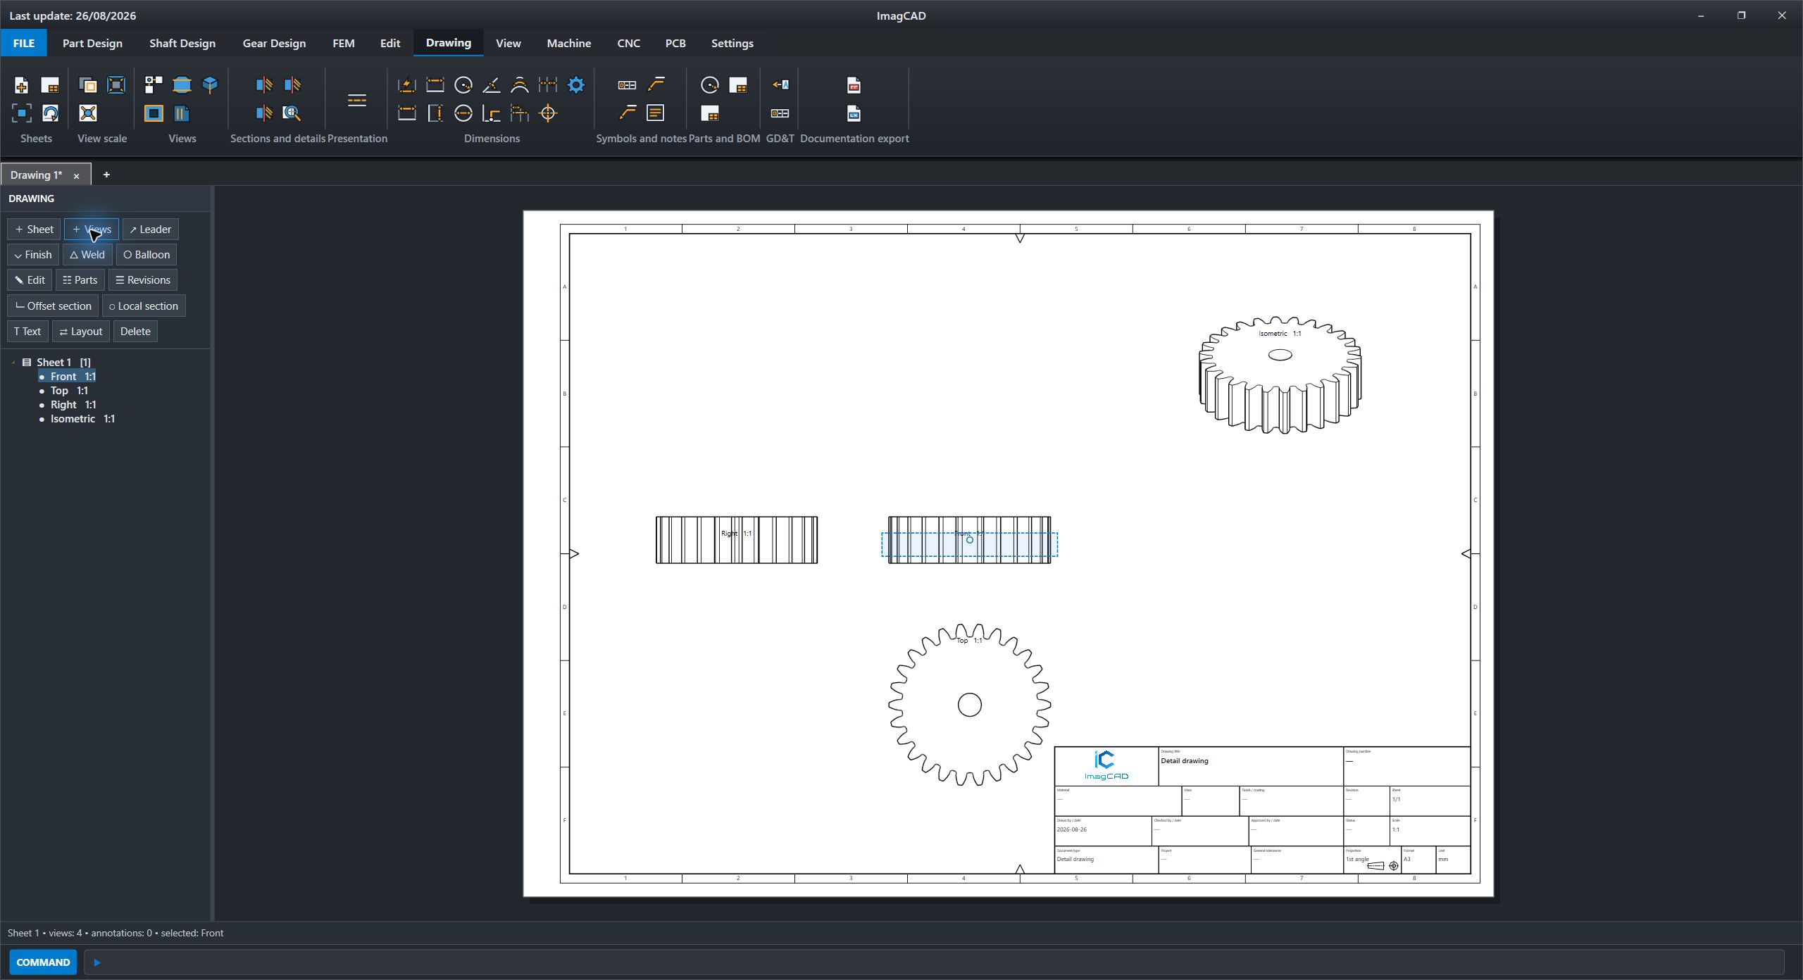This screenshot has width=1803, height=980.
Task: Click the add new sheet icon
Action: point(21,85)
